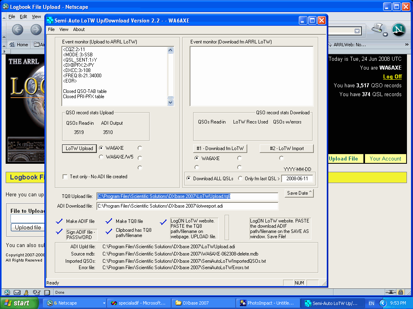Open Upload File tab on ARRL page
Viewport: 413px width, 309px height.
tap(346, 159)
